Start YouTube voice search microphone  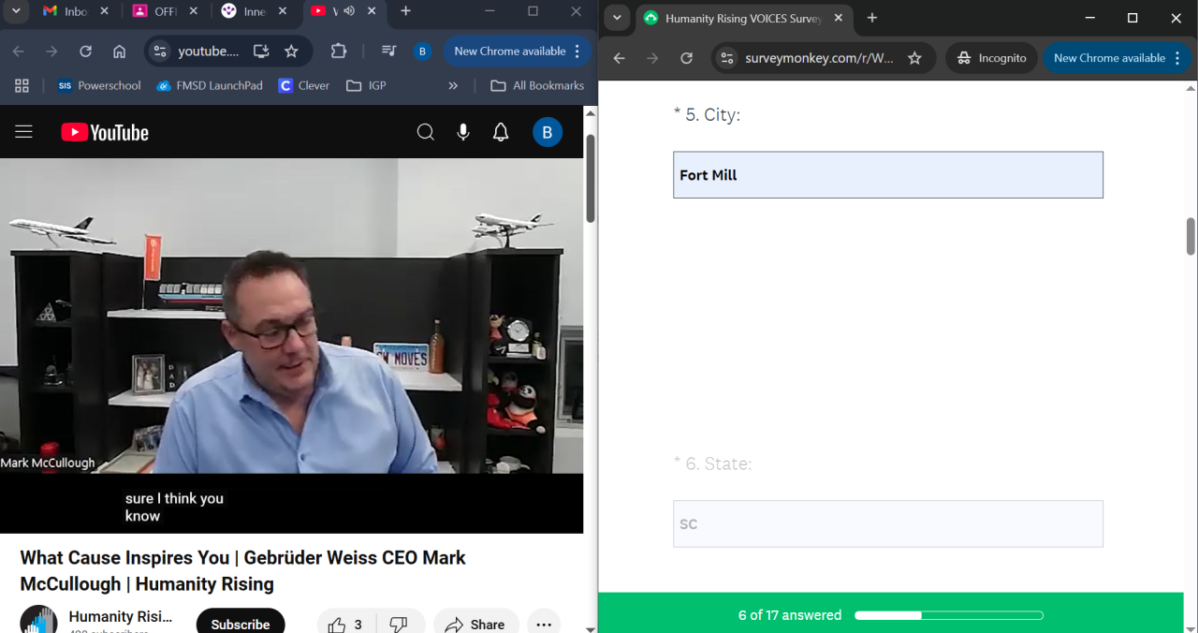(463, 132)
